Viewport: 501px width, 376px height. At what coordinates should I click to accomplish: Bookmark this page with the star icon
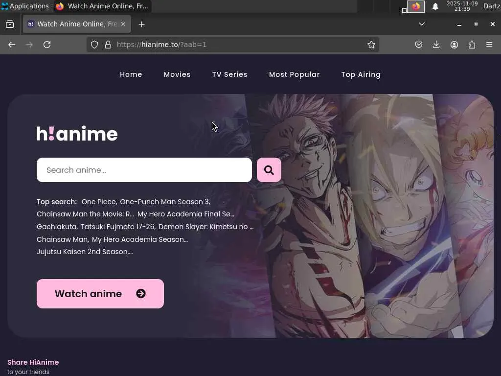point(371,45)
